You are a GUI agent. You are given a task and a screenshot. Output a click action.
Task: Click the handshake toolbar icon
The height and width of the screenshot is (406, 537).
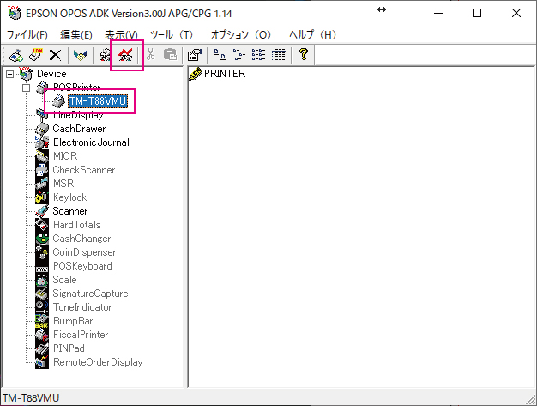tap(81, 55)
